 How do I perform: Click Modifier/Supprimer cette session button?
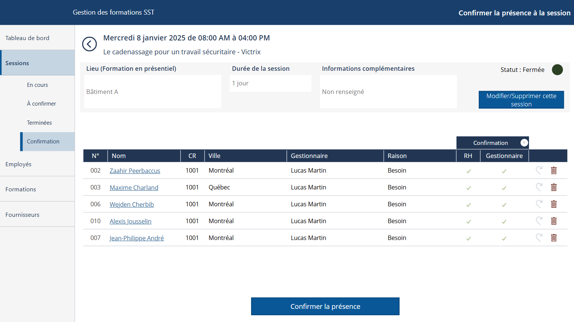[x=521, y=100]
